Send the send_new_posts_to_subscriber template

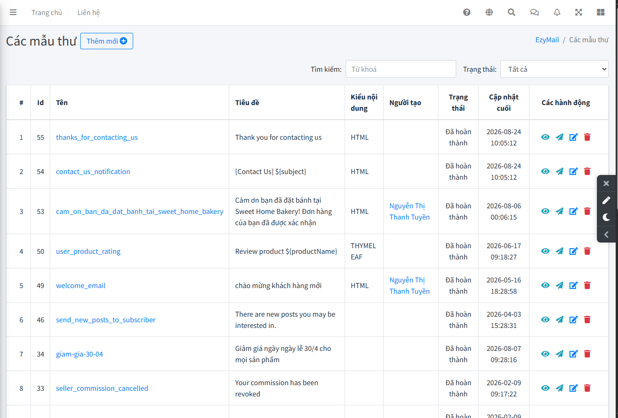tap(559, 319)
